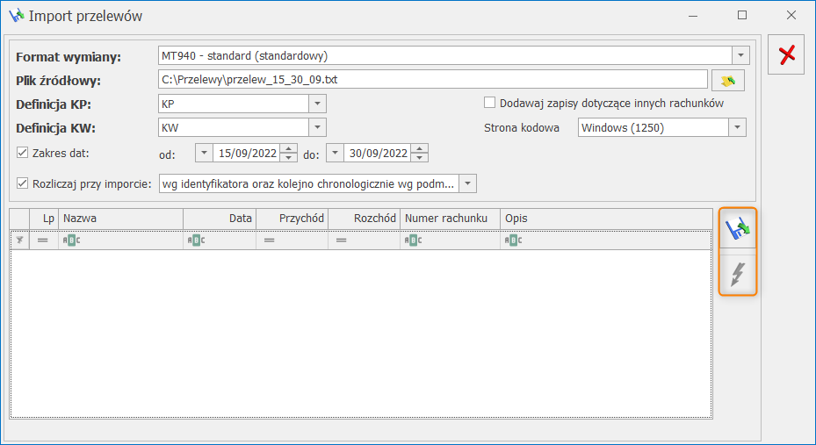816x445 pixels.
Task: Click the Rozchód column equals filter icon
Action: (342, 240)
